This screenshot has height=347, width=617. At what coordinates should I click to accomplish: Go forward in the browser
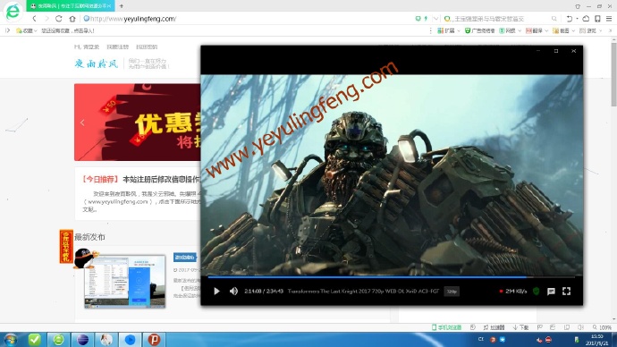(46, 19)
